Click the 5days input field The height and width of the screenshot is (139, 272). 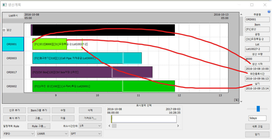click(257, 118)
